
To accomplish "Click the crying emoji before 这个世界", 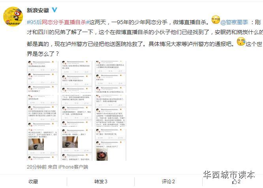I will click(241, 42).
